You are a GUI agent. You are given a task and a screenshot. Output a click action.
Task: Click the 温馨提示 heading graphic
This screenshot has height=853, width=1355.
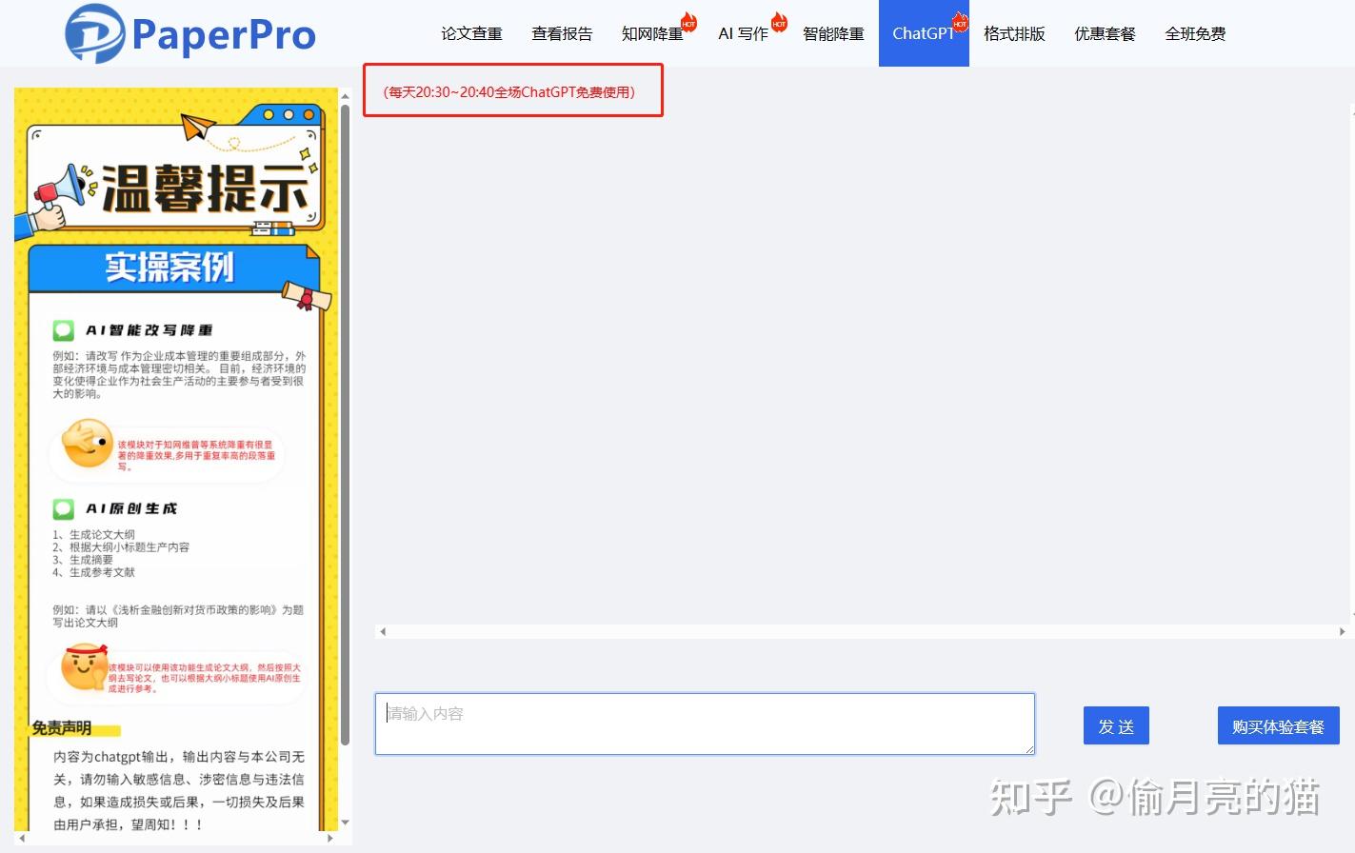tap(206, 188)
